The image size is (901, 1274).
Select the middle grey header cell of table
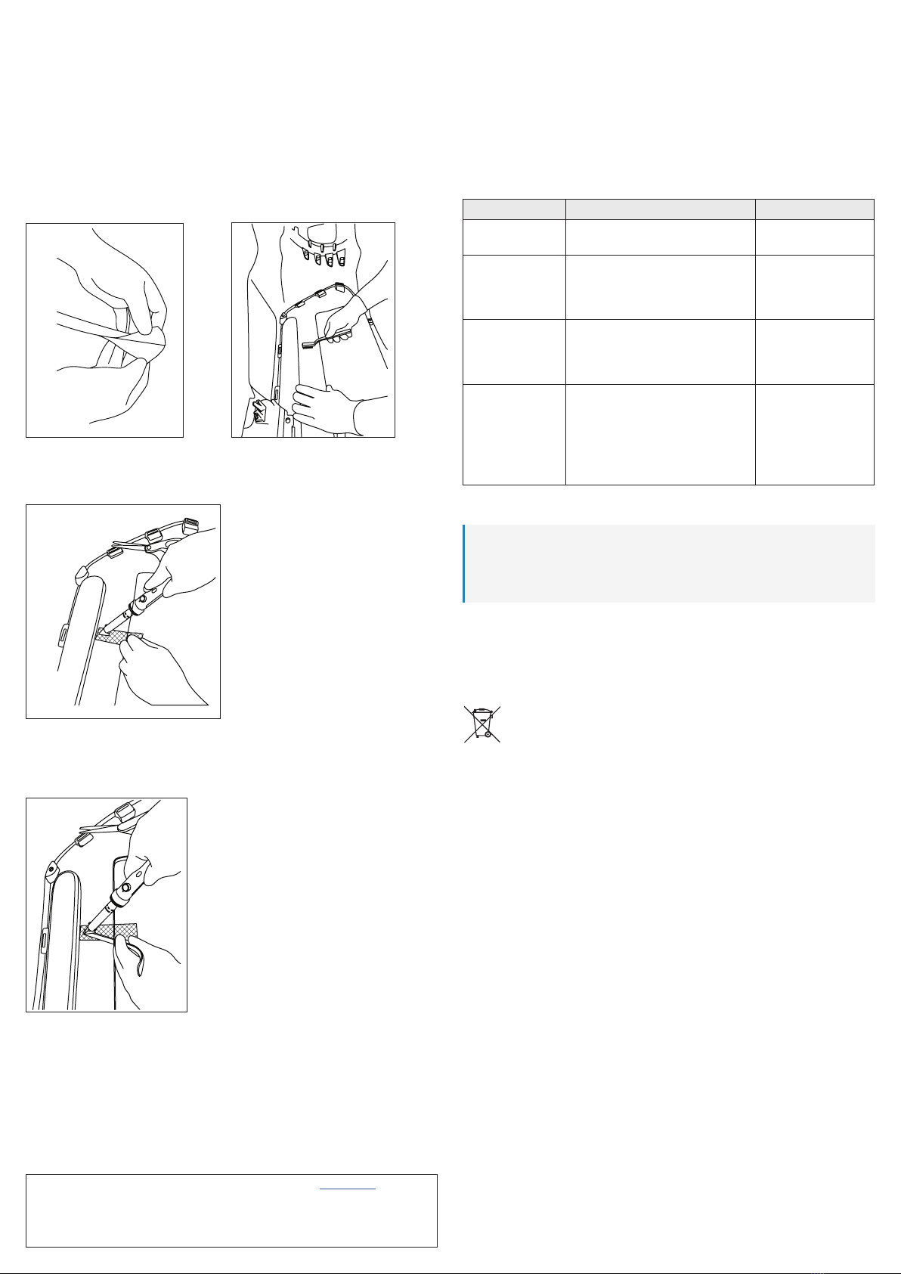[661, 209]
